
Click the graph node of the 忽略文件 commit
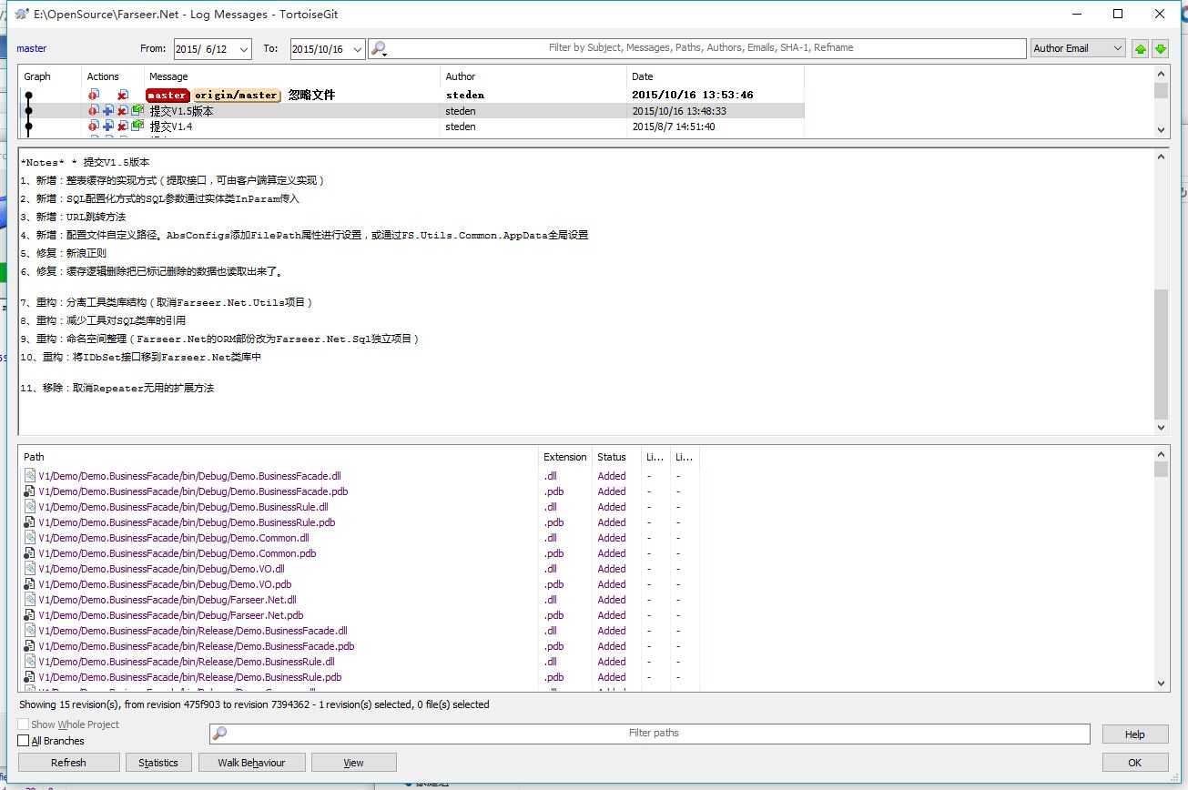tap(29, 95)
